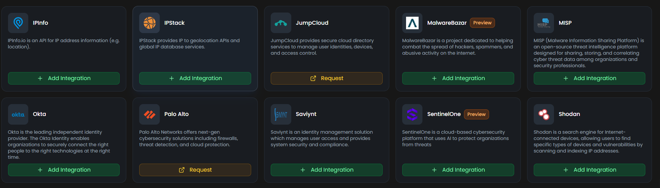Request the Palo Alto integration

coord(195,170)
